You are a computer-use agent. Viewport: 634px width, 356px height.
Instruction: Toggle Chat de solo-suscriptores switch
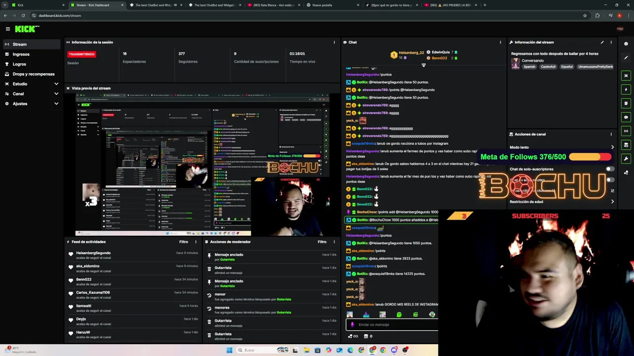[610, 169]
